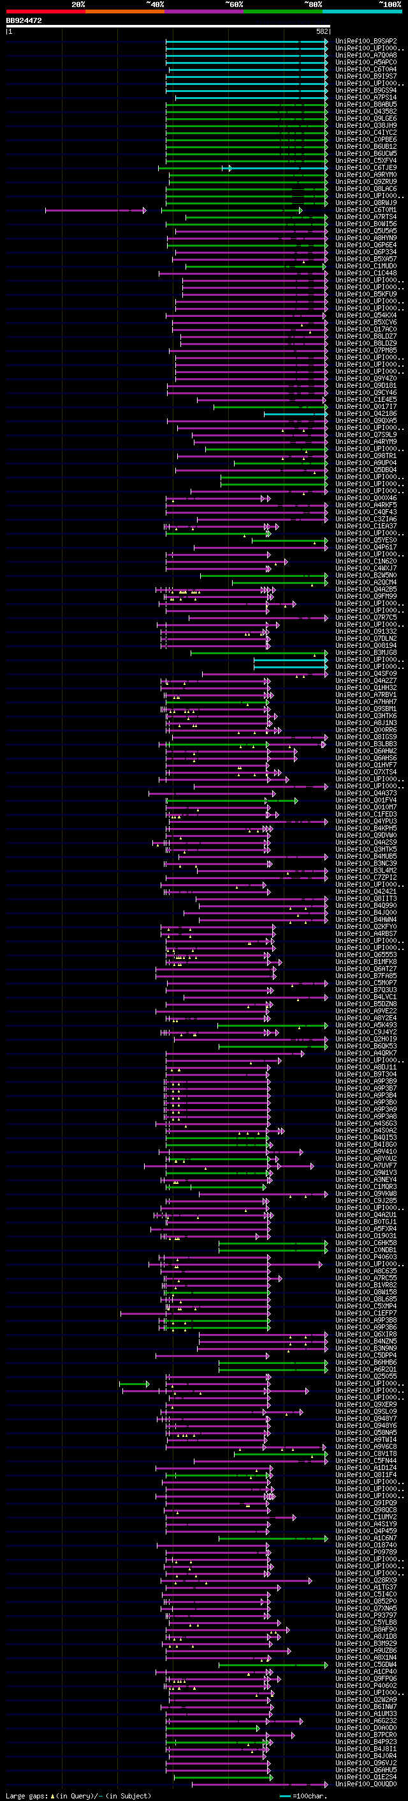Image resolution: width=408 pixels, height=1801 pixels.
Task: Click the UniRef100_Q2KFY0 entry
Action: tap(366, 926)
